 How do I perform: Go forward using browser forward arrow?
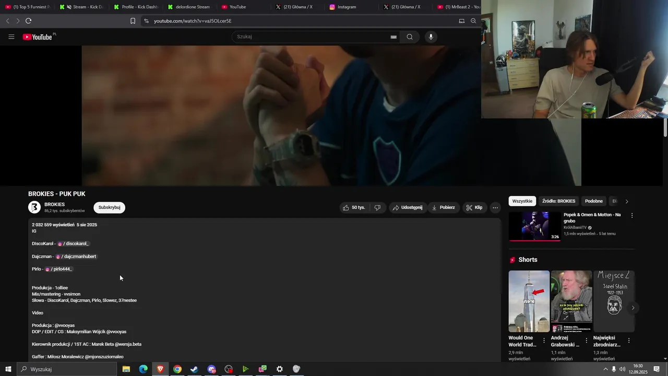18,21
